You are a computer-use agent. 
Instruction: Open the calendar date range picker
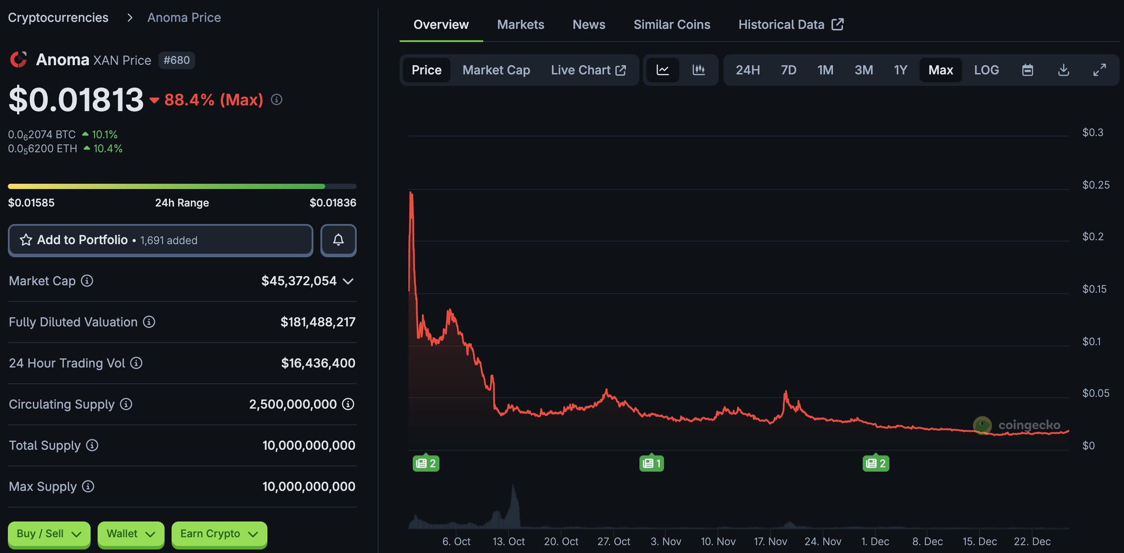click(1027, 70)
